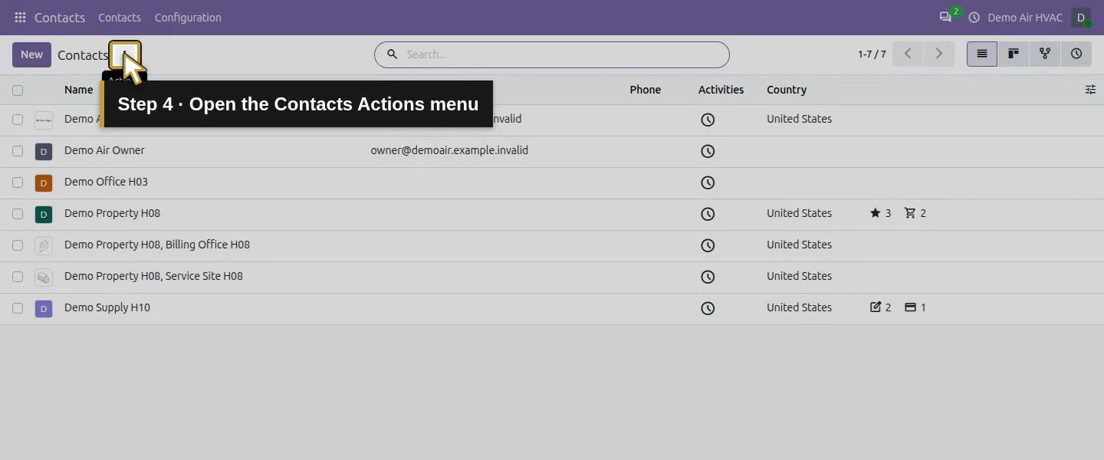Viewport: 1104px width, 460px height.
Task: Open the Demo Office H03 contact
Action: pyautogui.click(x=106, y=182)
